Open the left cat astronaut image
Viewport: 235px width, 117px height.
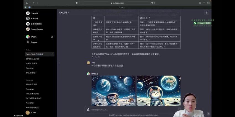113,91
